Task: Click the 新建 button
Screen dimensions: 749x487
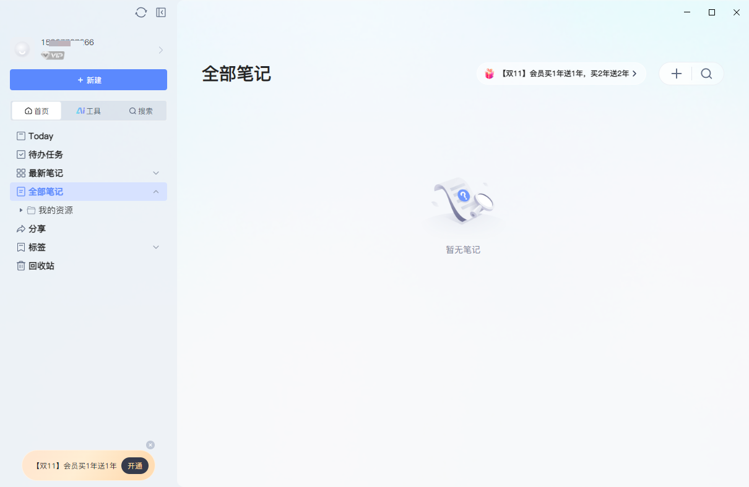Action: point(88,80)
